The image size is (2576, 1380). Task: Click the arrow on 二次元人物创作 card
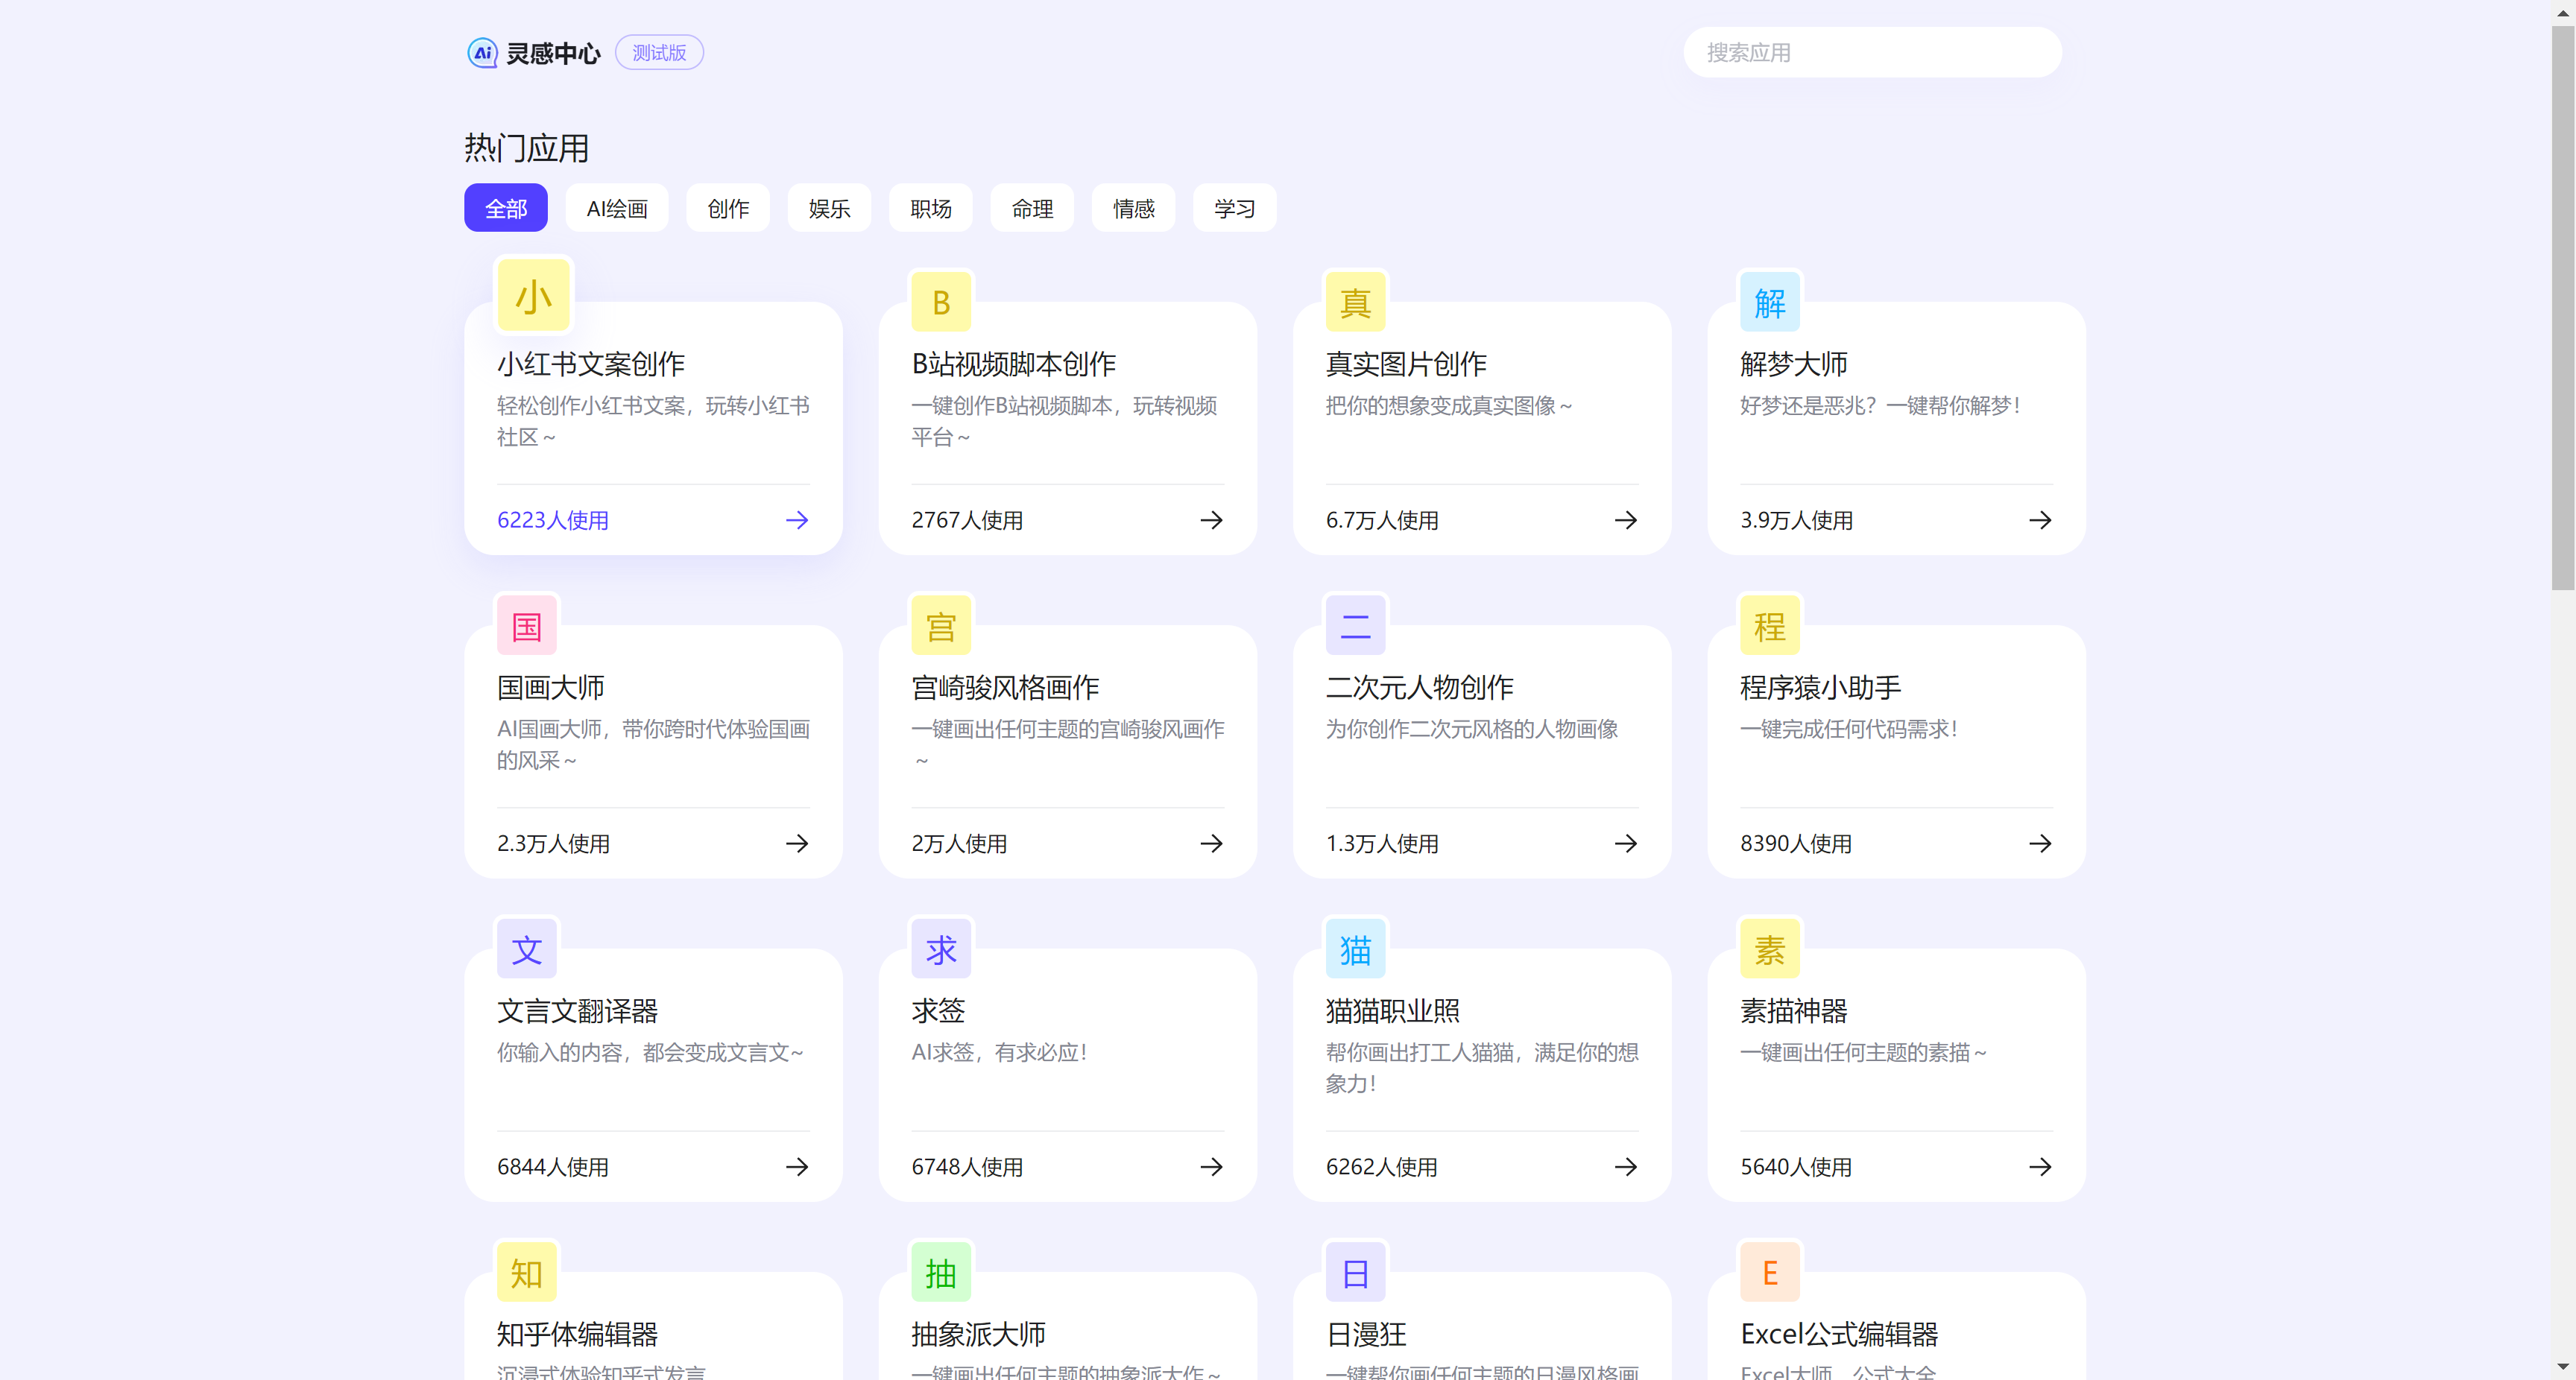pos(1626,843)
